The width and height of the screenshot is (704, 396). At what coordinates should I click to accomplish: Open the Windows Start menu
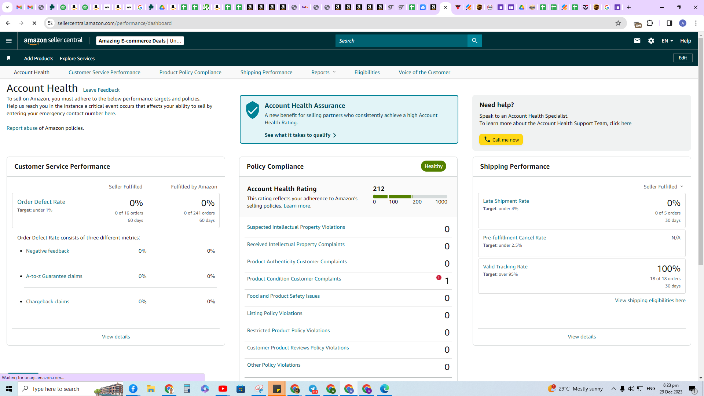click(9, 389)
